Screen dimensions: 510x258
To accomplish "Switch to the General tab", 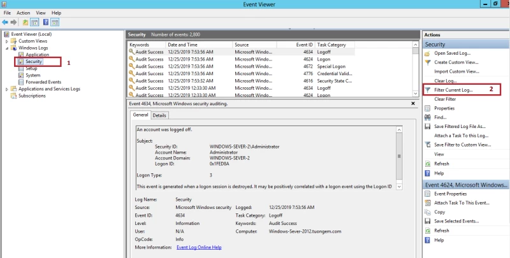I will coord(140,115).
